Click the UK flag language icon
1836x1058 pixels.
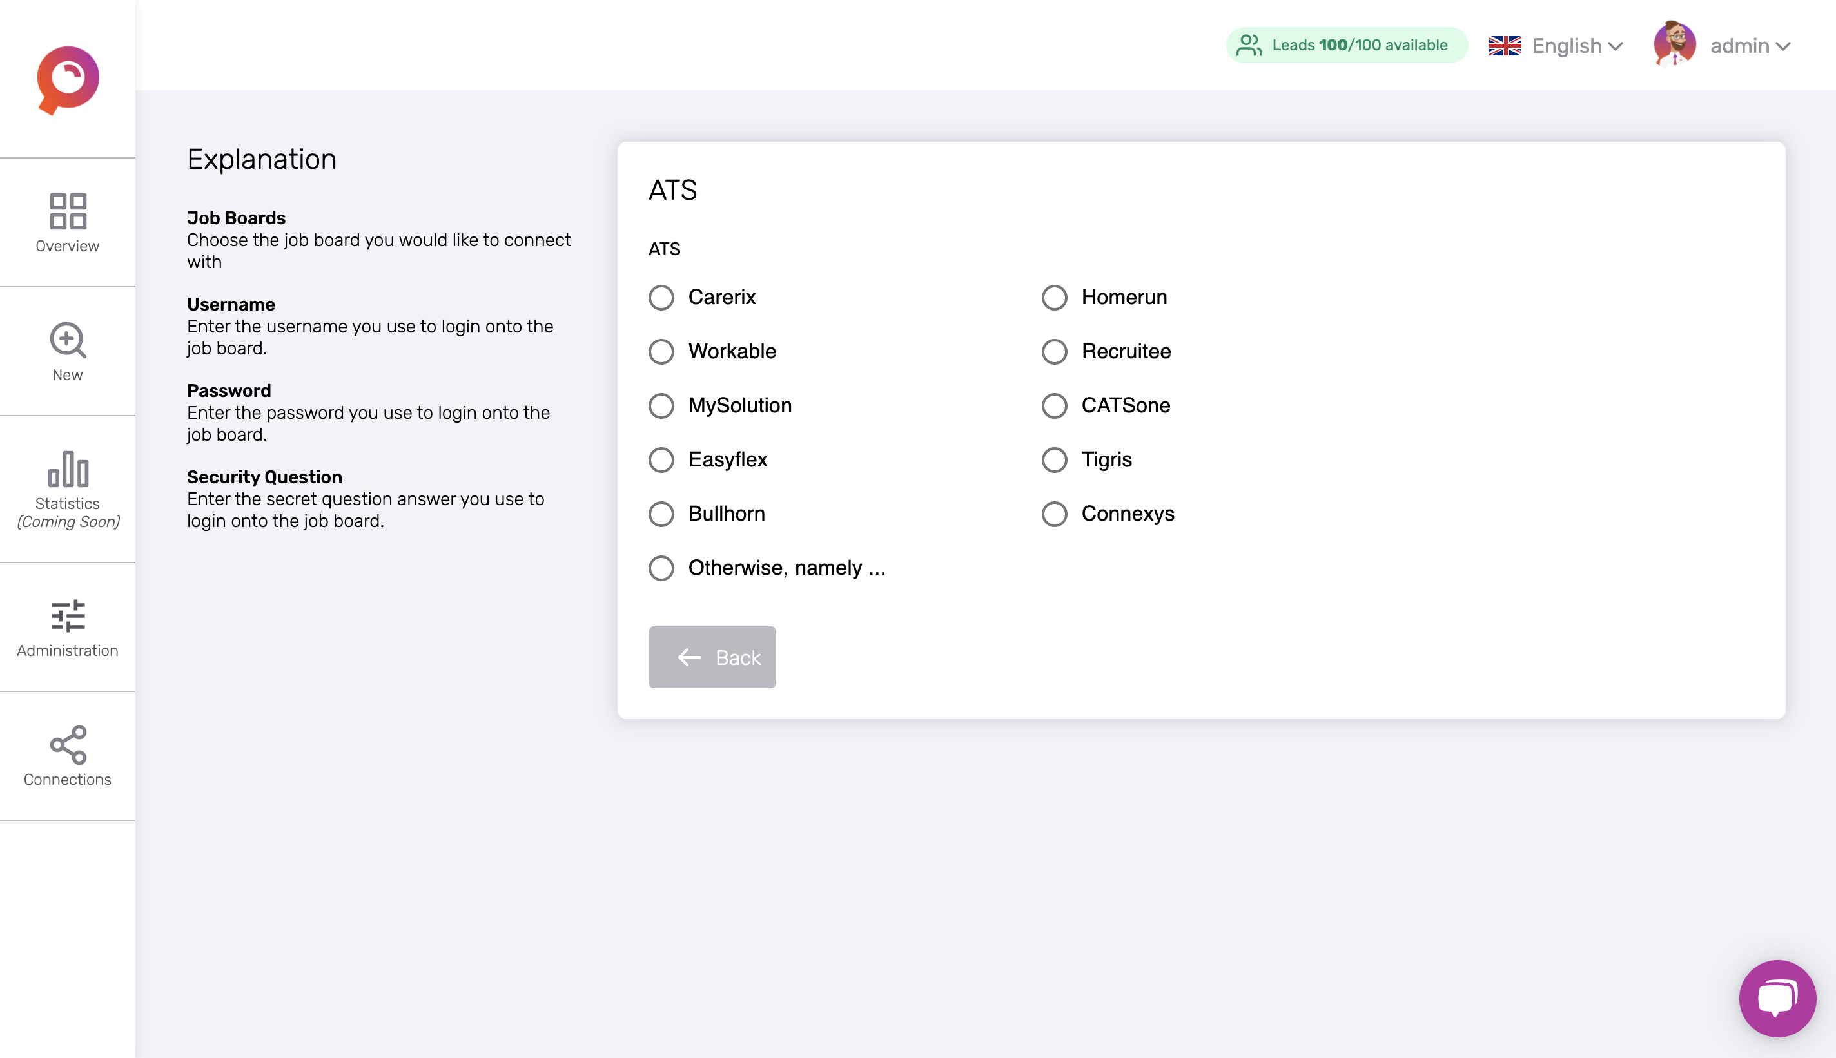tap(1504, 45)
